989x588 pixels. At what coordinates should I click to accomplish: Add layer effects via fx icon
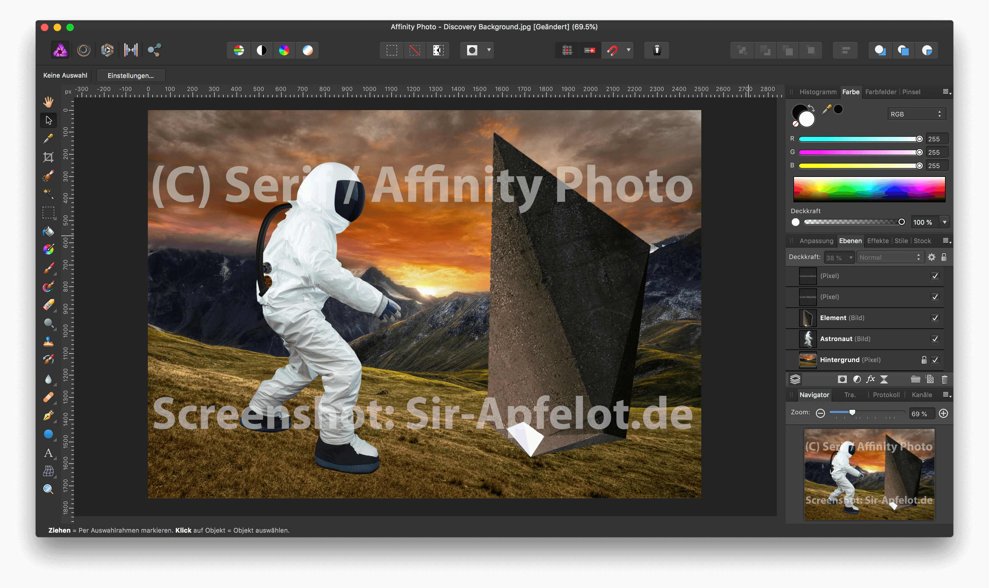pyautogui.click(x=870, y=380)
